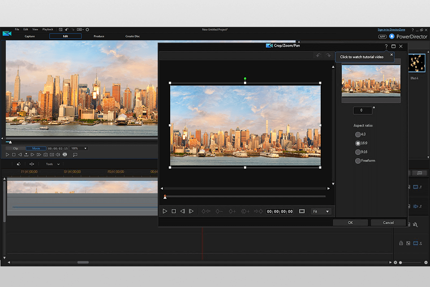This screenshot has width=430, height=287.
Task: Switch to the Produce tab
Action: coord(99,36)
